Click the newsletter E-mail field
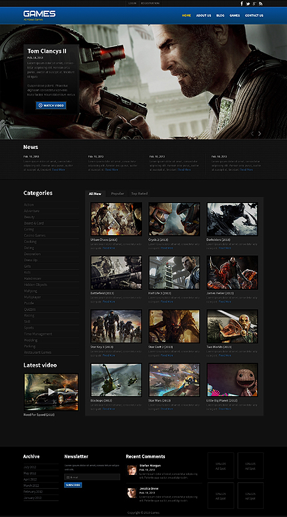The height and width of the screenshot is (517, 287). (92, 477)
